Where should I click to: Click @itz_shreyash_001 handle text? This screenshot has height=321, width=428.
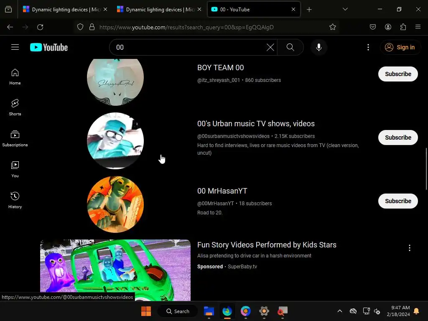click(218, 80)
